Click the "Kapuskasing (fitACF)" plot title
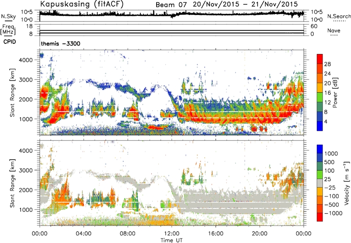Image resolution: width=351 pixels, height=243 pixels. click(x=82, y=4)
